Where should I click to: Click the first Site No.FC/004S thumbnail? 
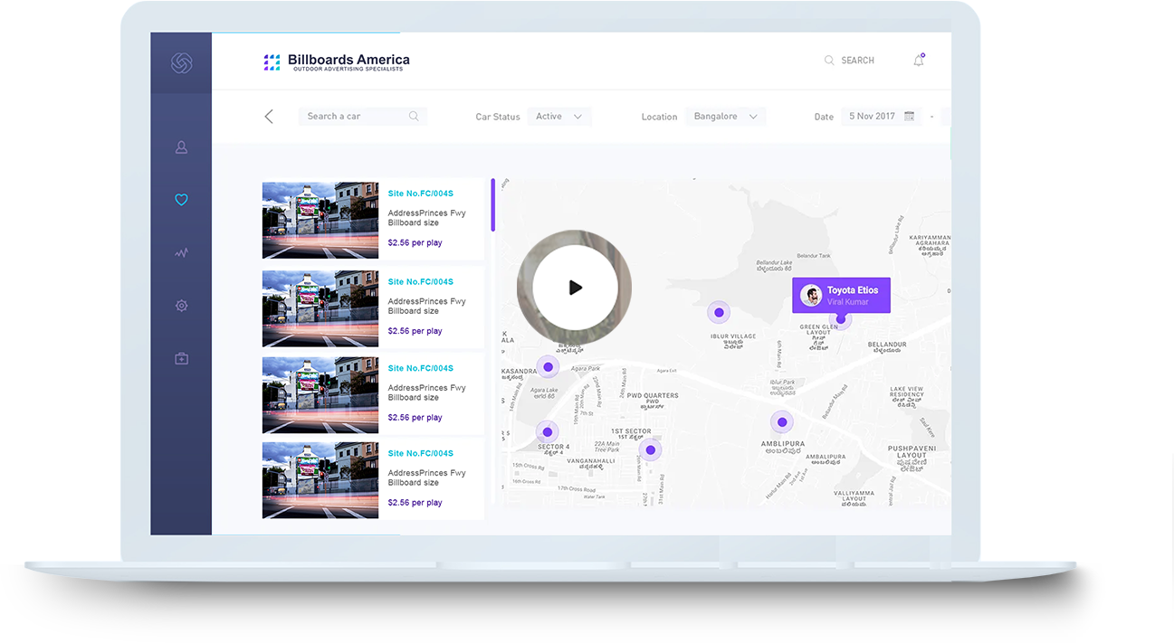tap(320, 221)
